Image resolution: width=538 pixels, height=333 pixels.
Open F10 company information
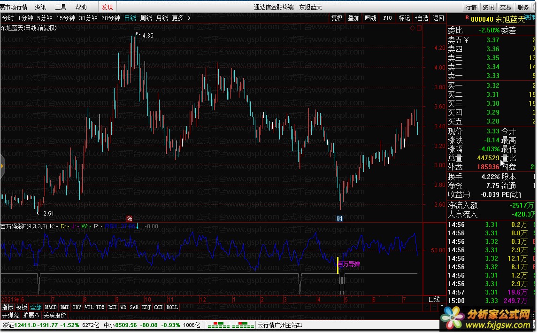387,18
